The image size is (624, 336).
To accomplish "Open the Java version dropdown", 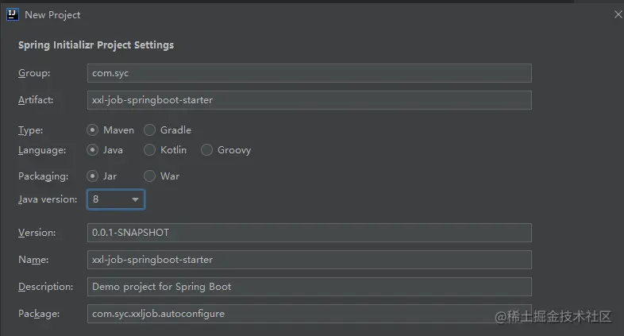I will click(x=116, y=199).
